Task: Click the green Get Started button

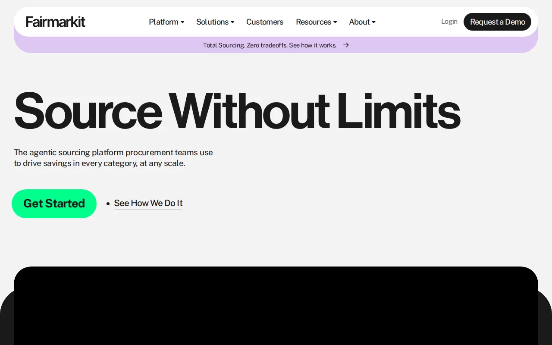Action: 54,204
